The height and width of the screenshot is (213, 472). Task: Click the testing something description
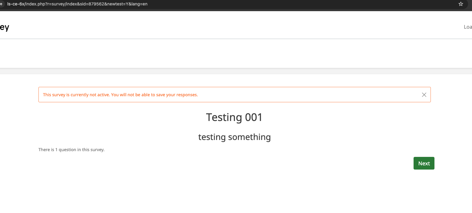click(x=234, y=137)
